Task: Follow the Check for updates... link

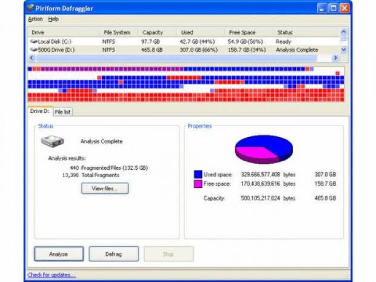Action: click(52, 275)
